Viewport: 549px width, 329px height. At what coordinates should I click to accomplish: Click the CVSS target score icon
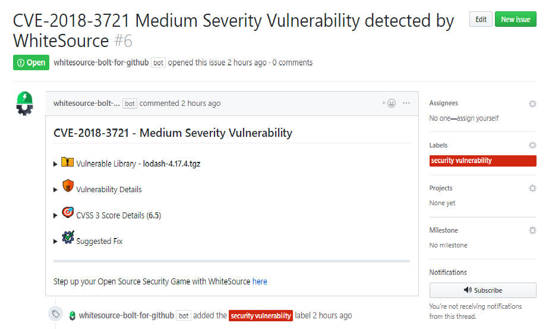tap(67, 212)
